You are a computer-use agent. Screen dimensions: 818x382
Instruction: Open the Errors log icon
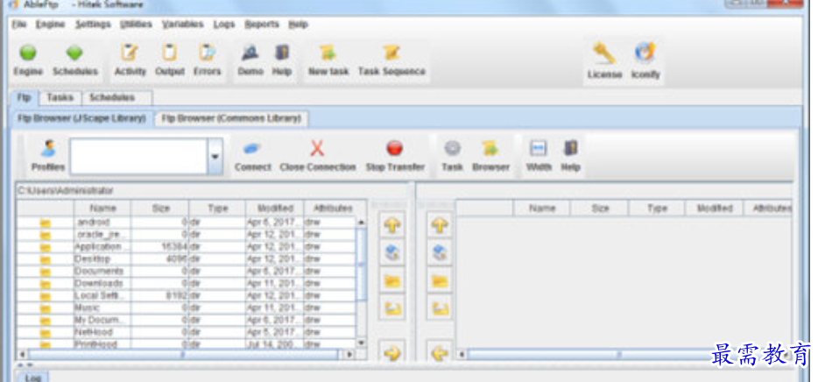[207, 53]
